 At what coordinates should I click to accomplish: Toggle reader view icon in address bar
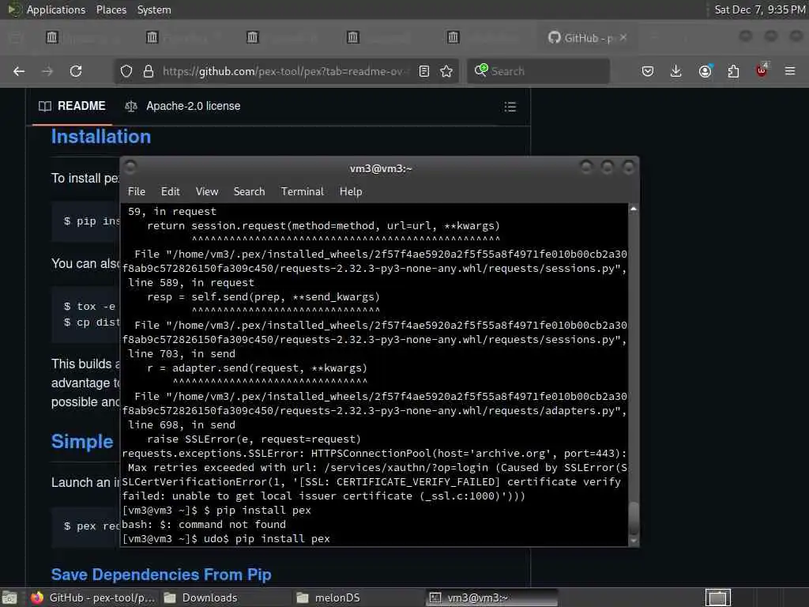(424, 71)
